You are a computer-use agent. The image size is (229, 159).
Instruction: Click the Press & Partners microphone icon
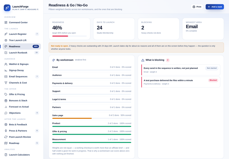click(x=6, y=131)
